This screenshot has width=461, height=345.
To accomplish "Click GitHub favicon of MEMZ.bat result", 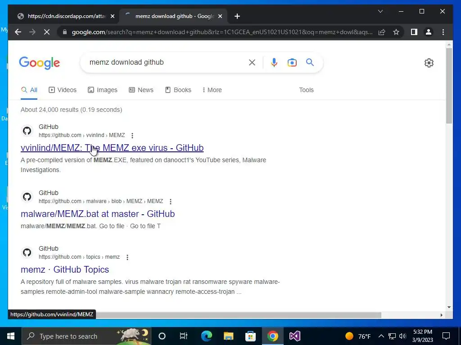I will 27,197.
